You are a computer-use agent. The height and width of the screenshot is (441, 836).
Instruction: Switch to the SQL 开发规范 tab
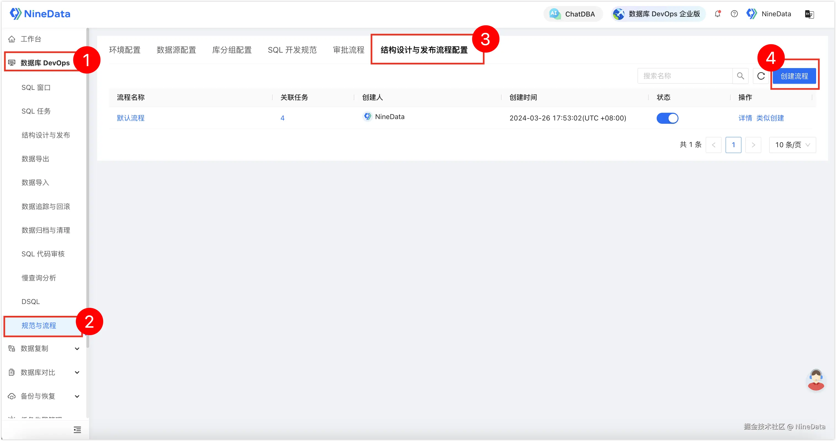(x=292, y=50)
